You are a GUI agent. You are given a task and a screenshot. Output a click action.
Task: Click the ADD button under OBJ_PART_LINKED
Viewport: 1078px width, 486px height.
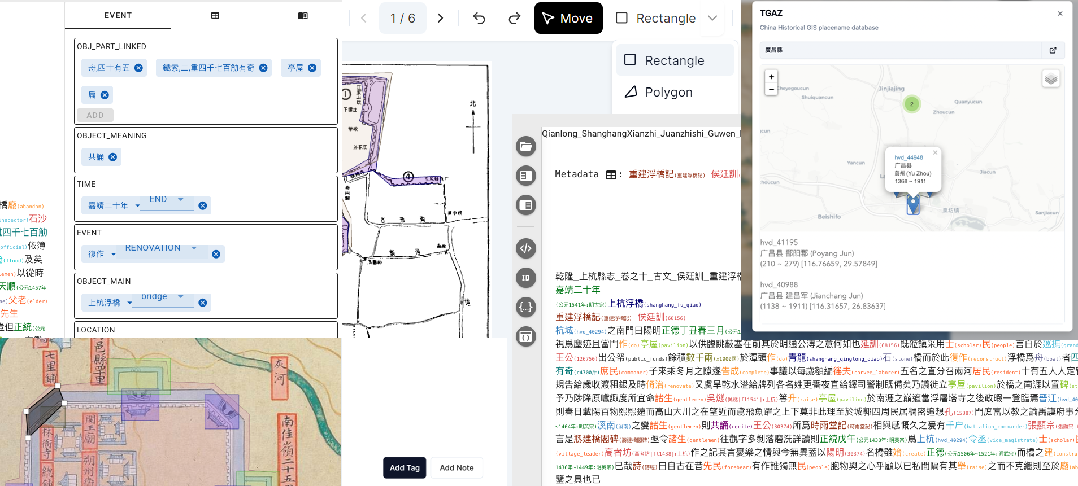click(95, 115)
